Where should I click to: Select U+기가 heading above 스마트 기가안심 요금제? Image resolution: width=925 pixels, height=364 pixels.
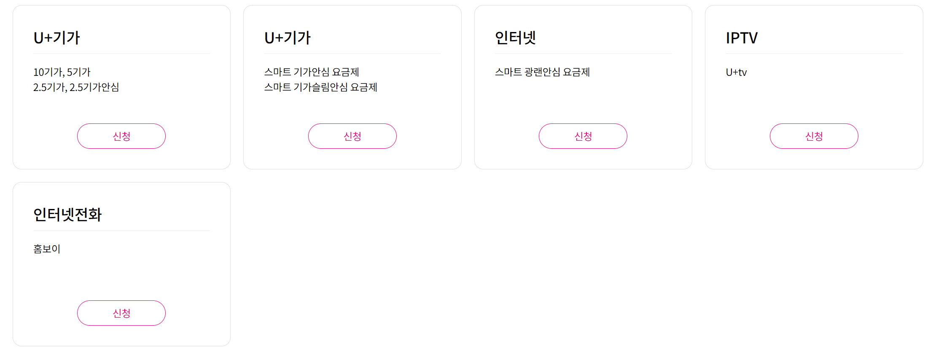point(288,38)
